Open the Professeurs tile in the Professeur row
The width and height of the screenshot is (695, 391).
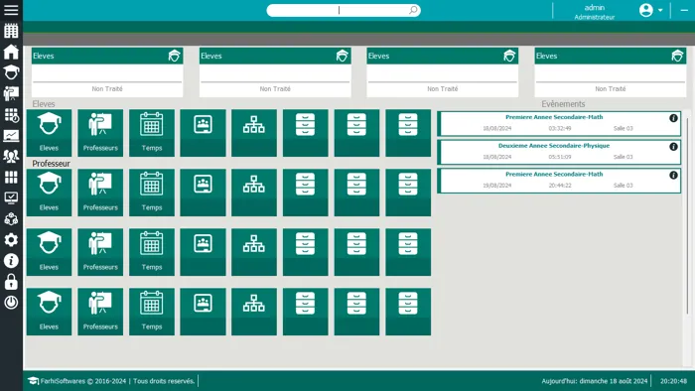pos(100,193)
